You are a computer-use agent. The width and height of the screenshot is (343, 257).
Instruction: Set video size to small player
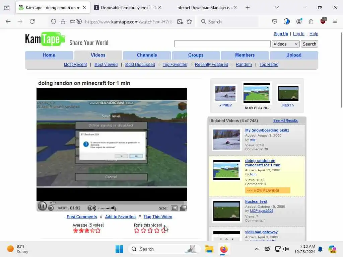174,208
